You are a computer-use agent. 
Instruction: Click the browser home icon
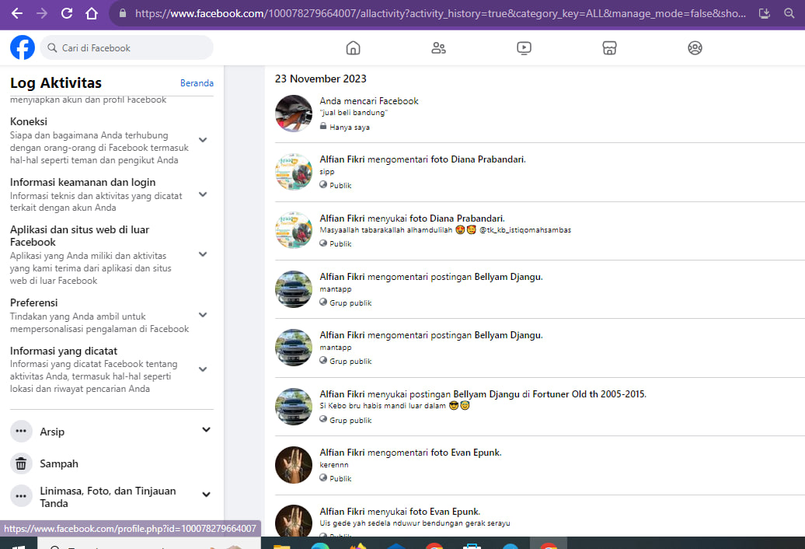(x=92, y=13)
